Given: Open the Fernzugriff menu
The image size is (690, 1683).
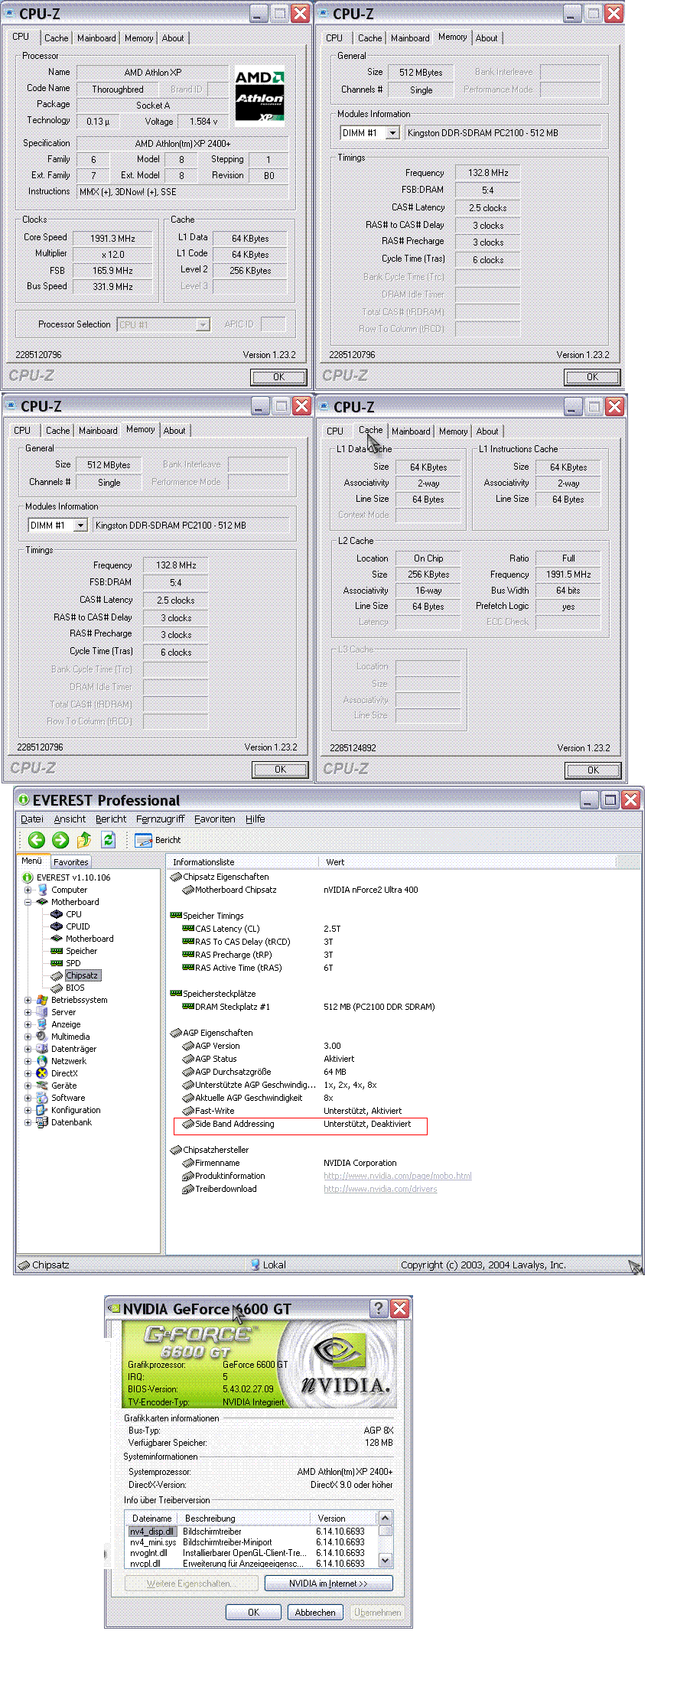Looking at the screenshot, I should [x=160, y=819].
